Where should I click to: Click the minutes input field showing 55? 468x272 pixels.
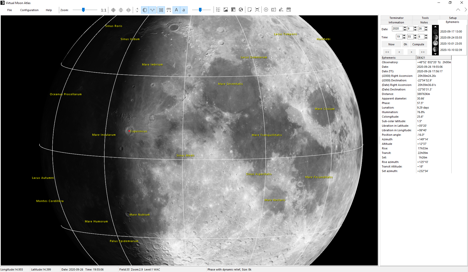[x=410, y=37]
